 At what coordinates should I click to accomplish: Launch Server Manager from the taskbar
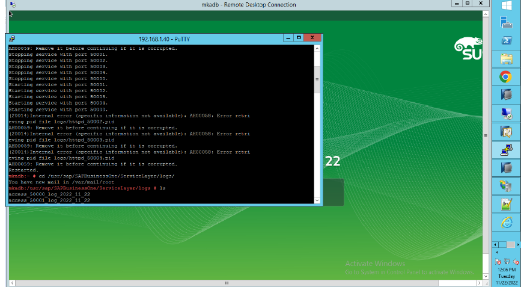pyautogui.click(x=505, y=22)
